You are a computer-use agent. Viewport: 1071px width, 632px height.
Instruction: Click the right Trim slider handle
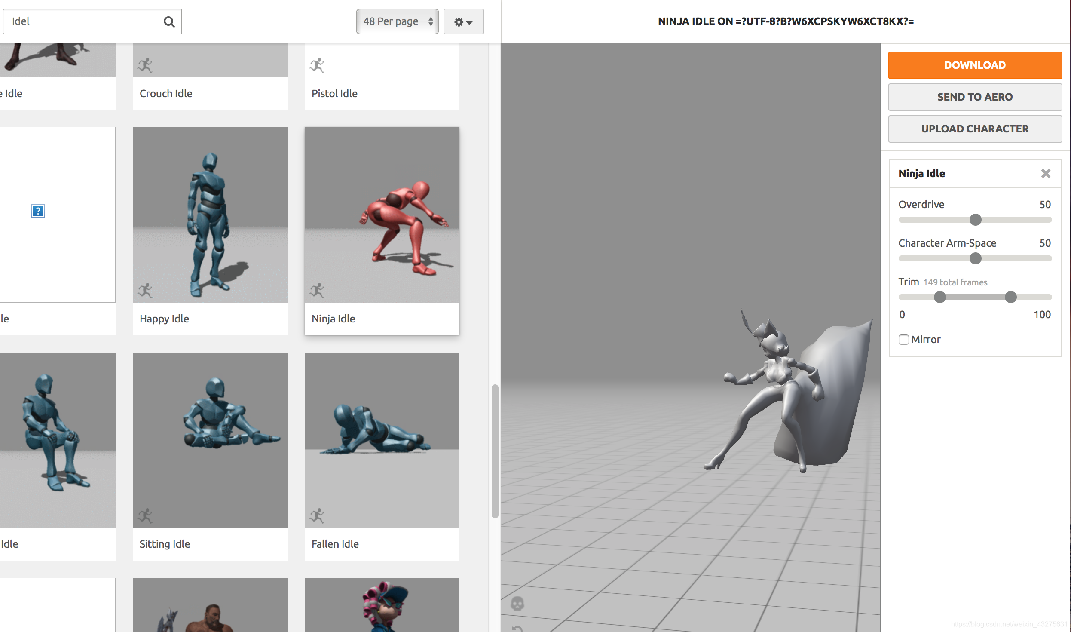click(1011, 297)
